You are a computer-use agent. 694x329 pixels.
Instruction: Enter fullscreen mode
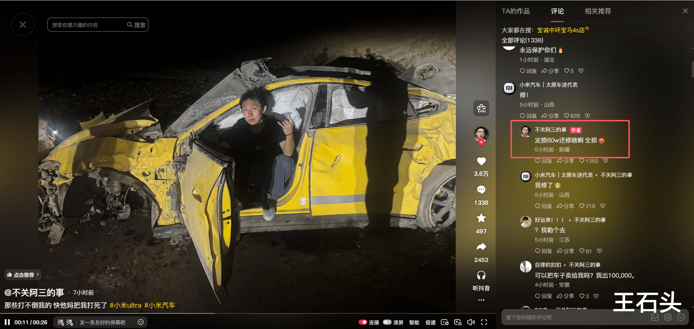pos(484,322)
